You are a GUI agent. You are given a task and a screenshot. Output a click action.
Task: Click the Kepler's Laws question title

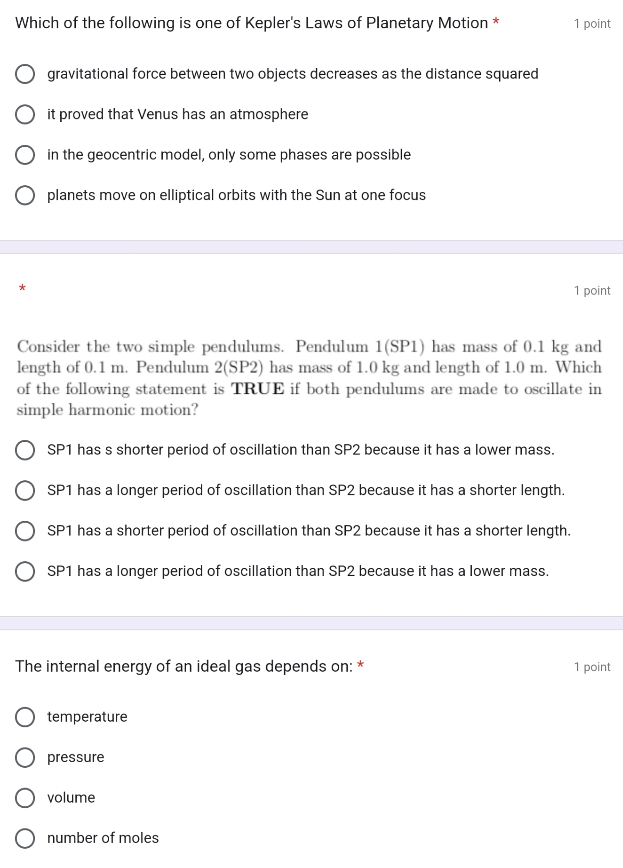point(249,23)
